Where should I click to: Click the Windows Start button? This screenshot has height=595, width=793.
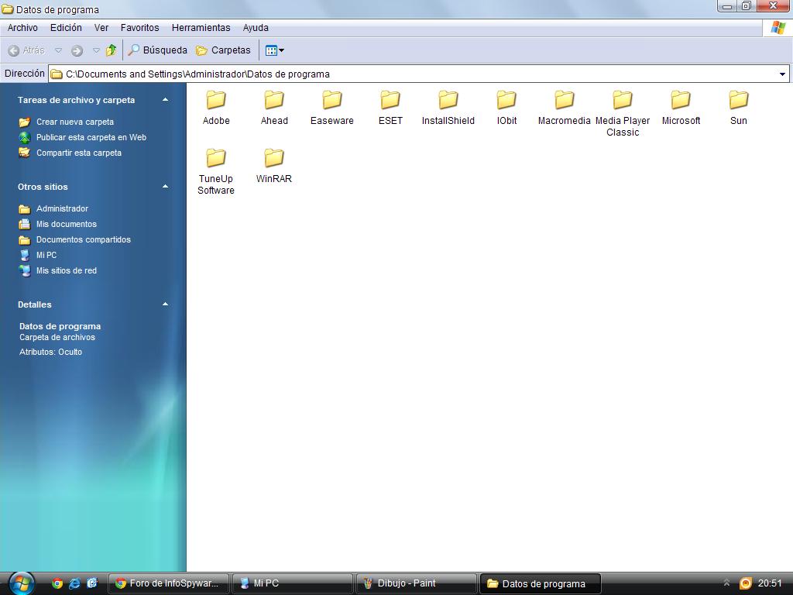(x=21, y=583)
